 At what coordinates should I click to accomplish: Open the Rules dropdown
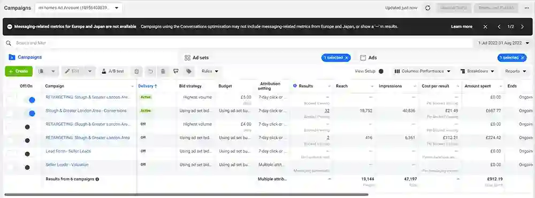pyautogui.click(x=210, y=71)
